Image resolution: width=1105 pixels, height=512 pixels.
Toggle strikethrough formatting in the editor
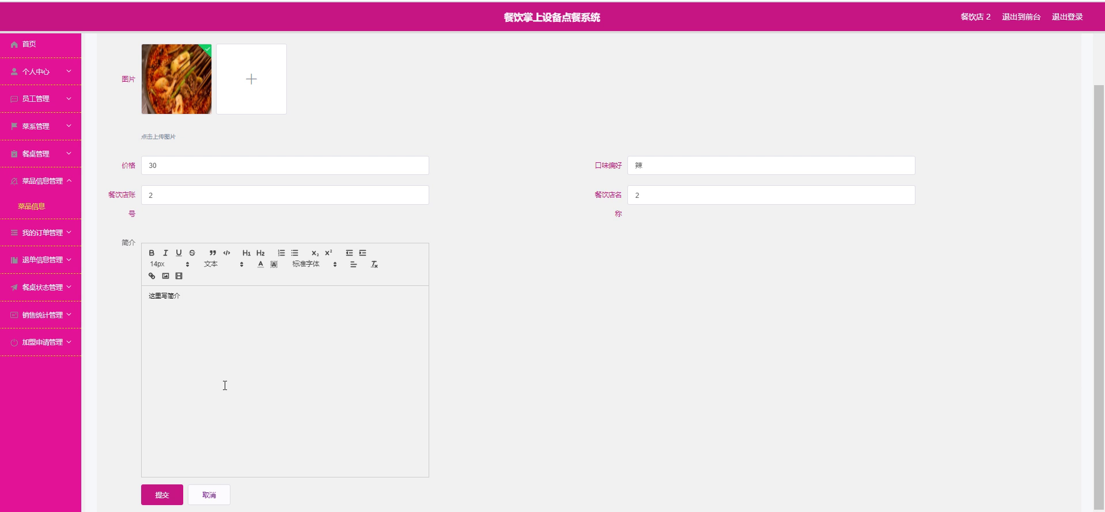192,253
